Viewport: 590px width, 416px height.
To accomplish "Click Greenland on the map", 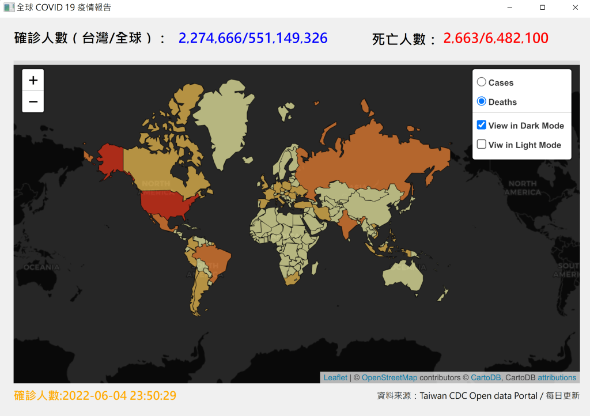I will tap(225, 115).
